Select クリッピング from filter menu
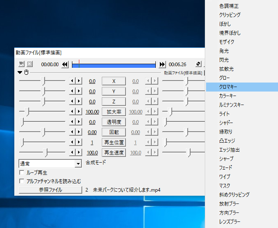 click(x=241, y=15)
